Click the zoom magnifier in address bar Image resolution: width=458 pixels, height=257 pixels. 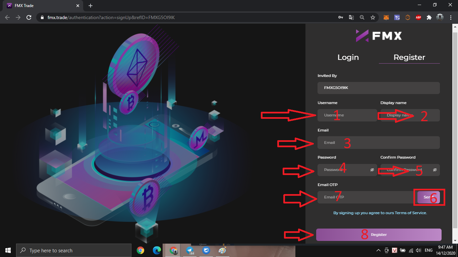[x=362, y=17]
